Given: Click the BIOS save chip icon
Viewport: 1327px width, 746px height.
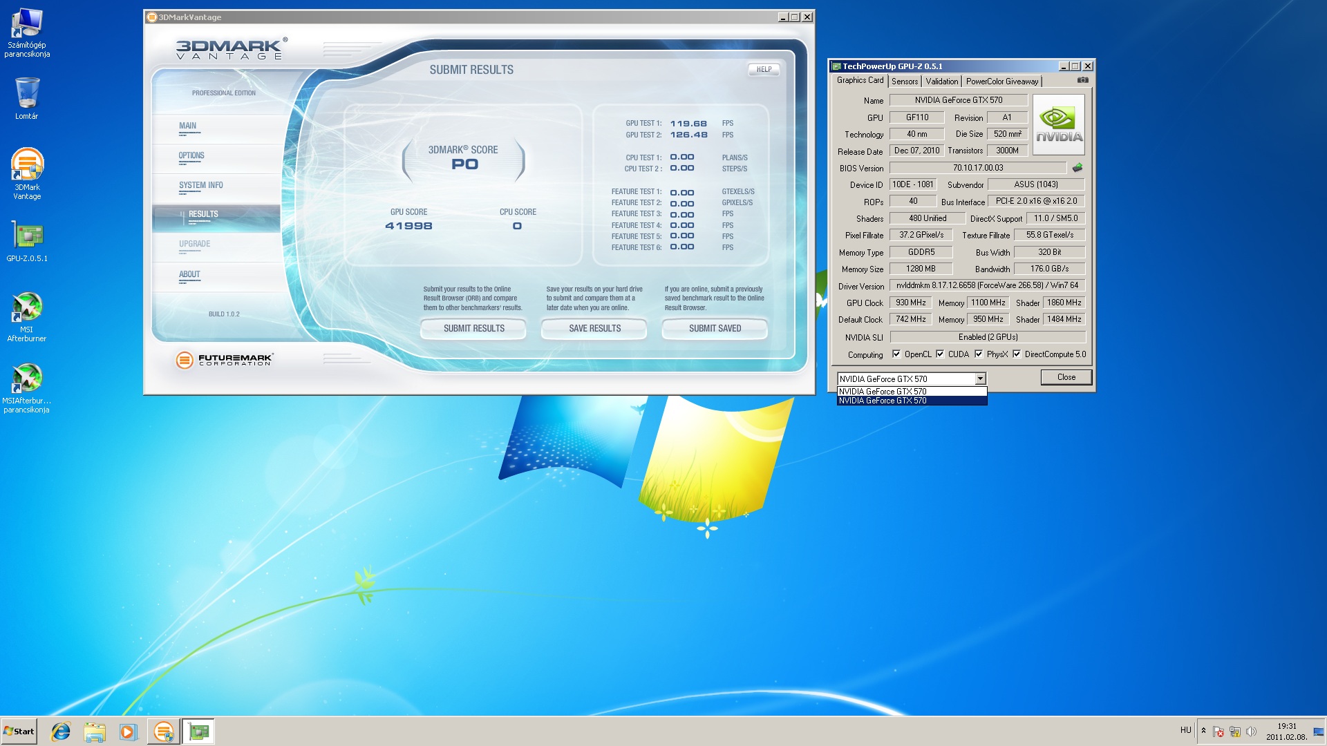Looking at the screenshot, I should pyautogui.click(x=1077, y=168).
